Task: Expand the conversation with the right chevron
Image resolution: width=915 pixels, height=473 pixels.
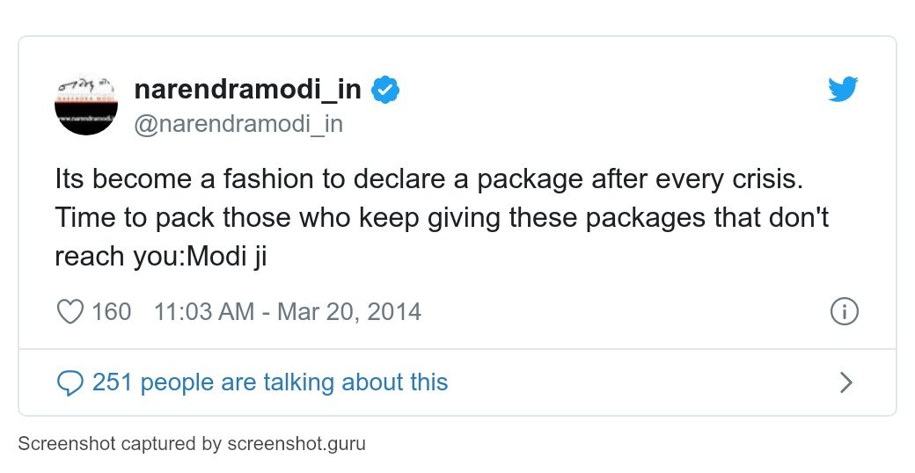Action: [846, 382]
